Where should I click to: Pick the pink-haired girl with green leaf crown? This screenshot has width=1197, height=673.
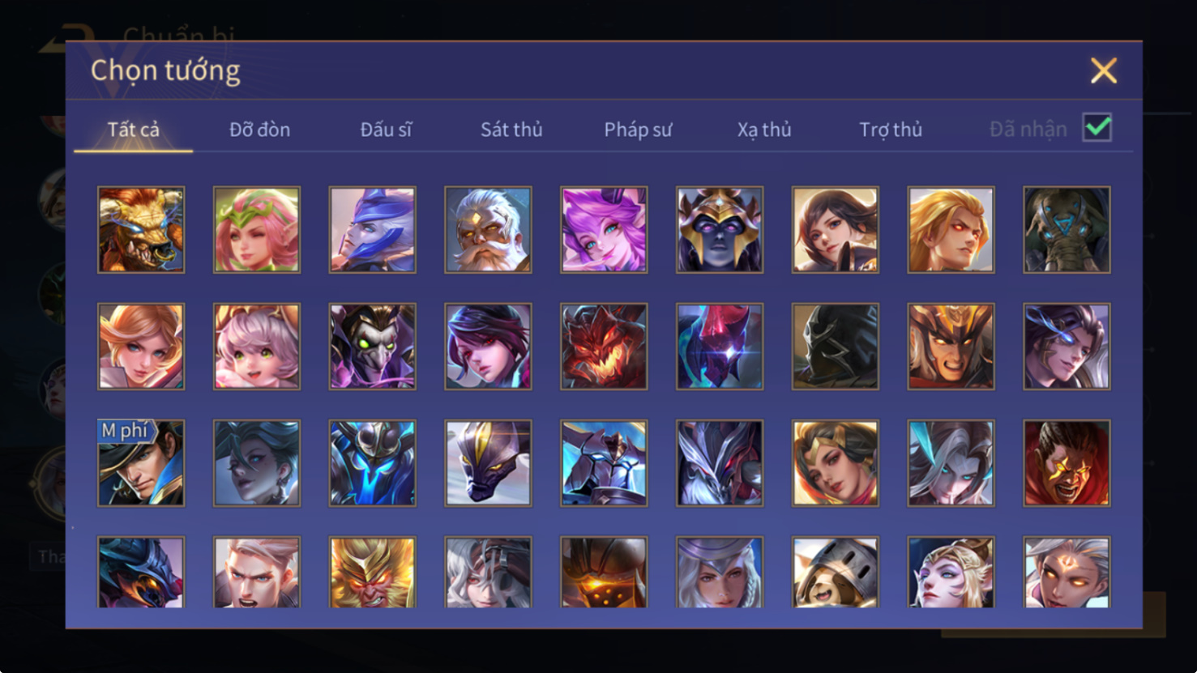point(257,230)
